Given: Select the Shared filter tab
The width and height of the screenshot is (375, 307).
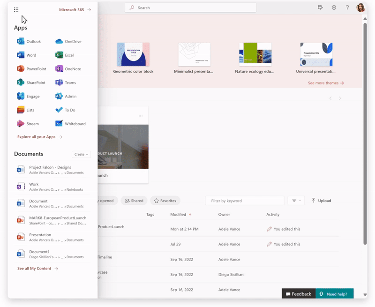Looking at the screenshot, I should click(x=134, y=201).
